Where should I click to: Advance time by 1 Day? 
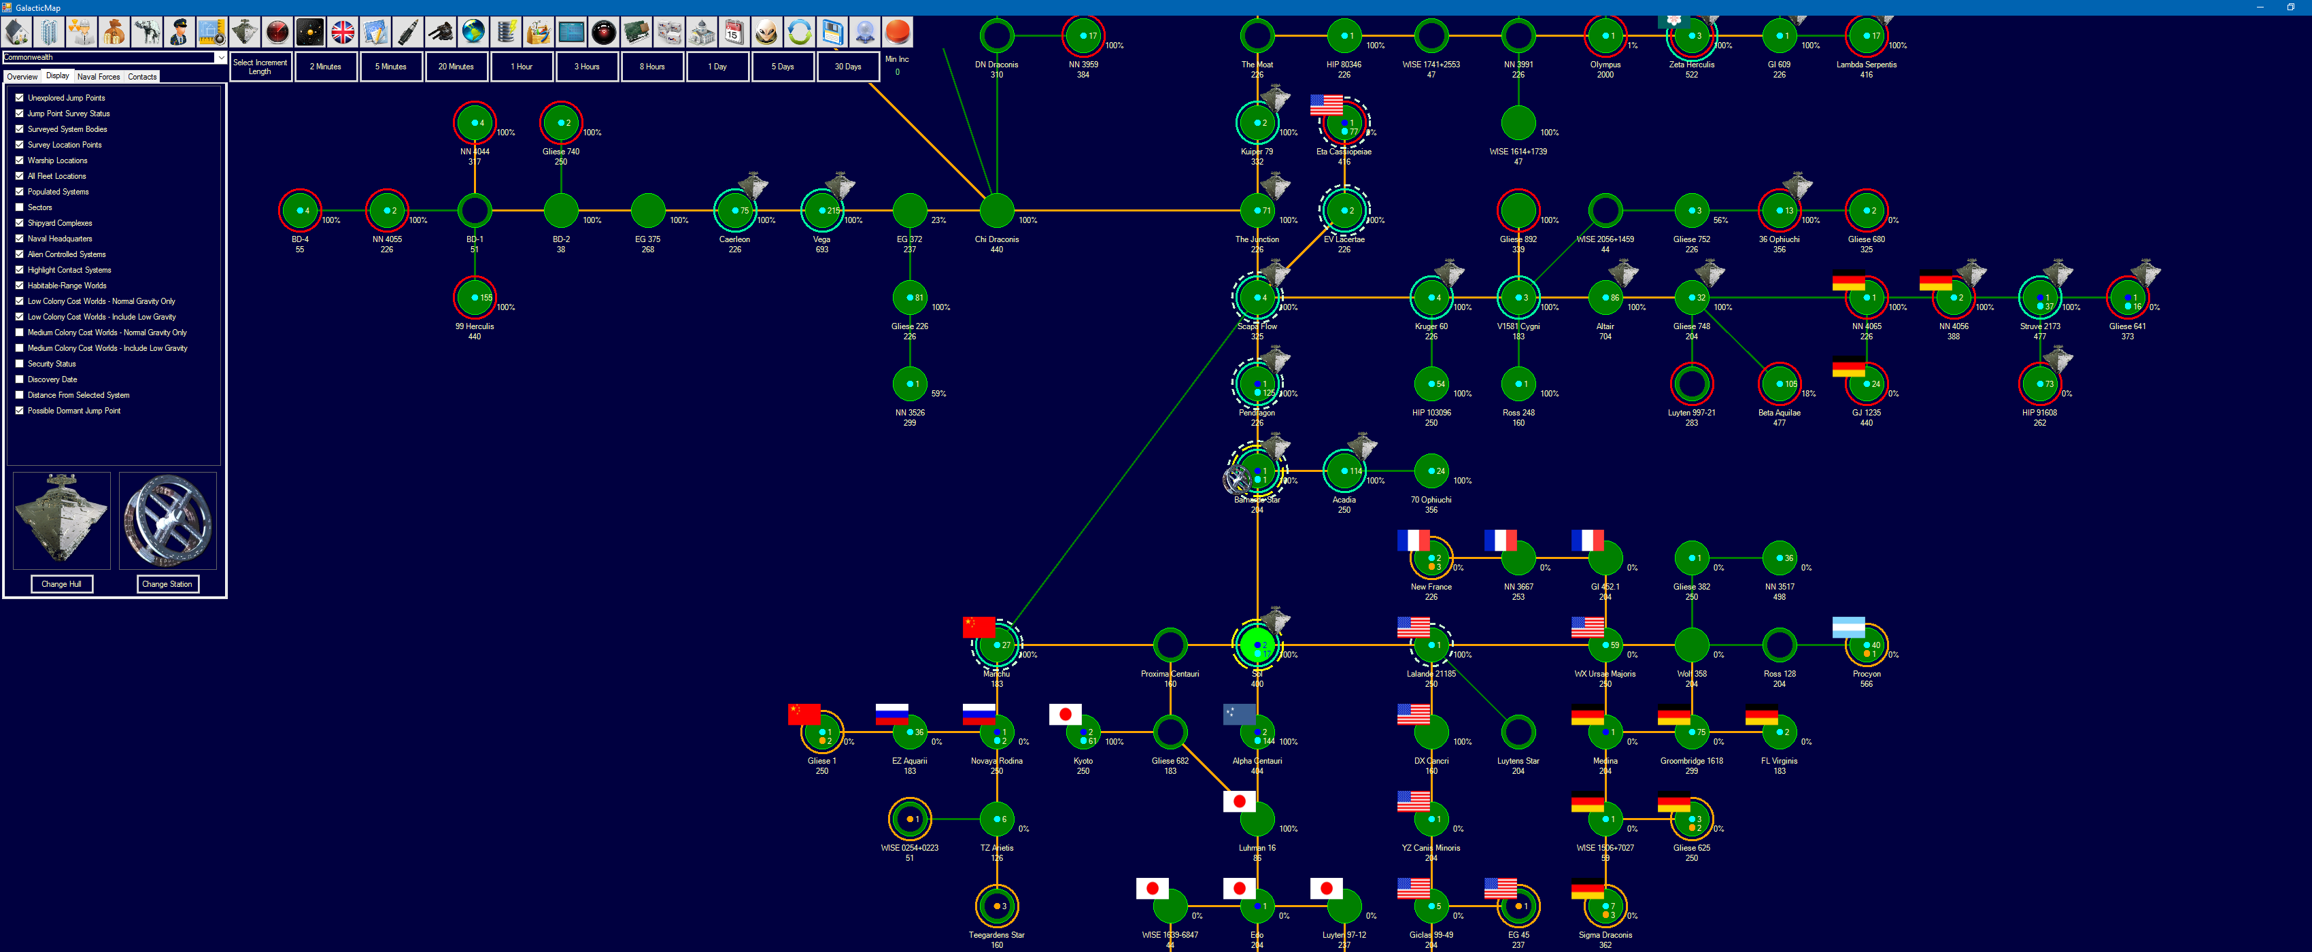click(x=717, y=67)
